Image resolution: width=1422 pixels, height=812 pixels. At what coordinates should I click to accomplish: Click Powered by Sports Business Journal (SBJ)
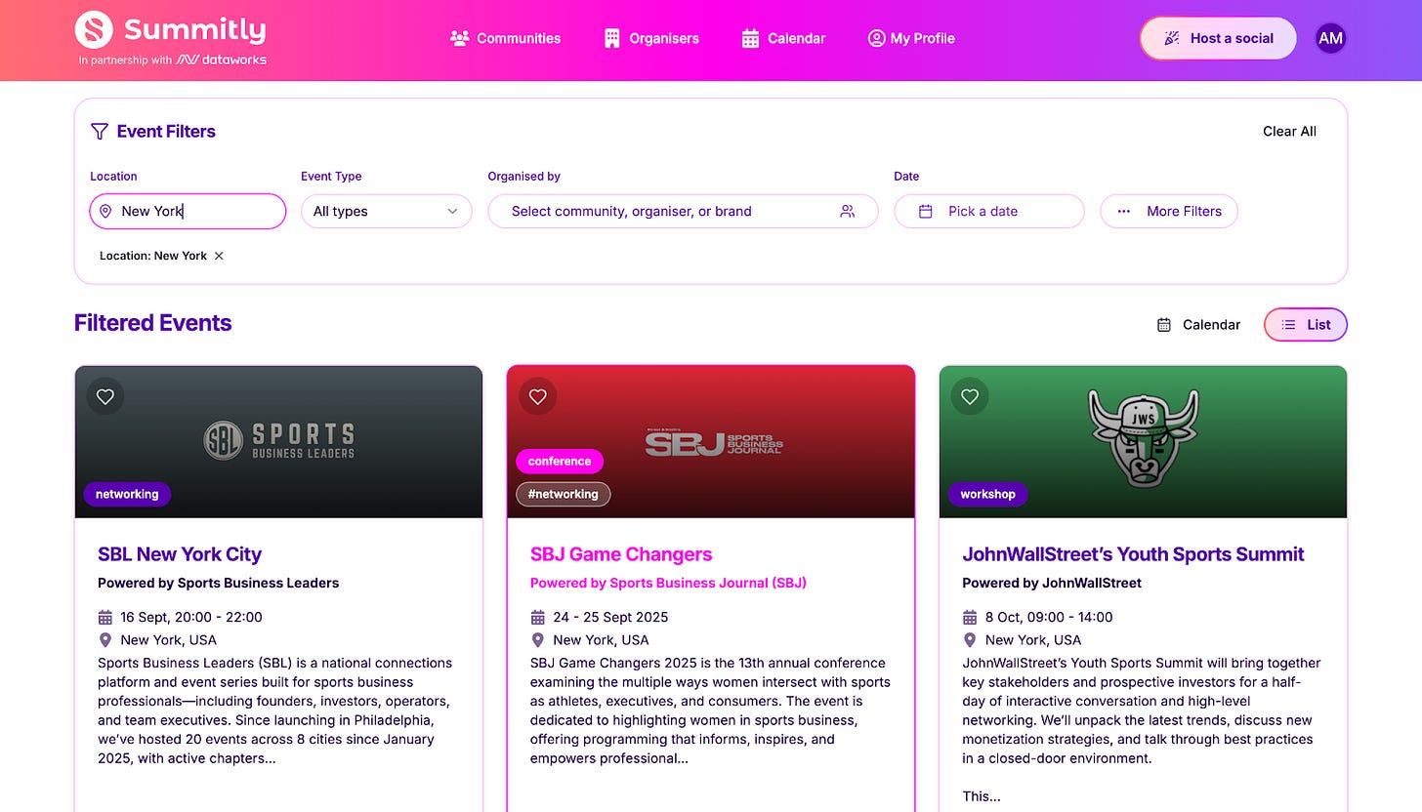click(668, 583)
